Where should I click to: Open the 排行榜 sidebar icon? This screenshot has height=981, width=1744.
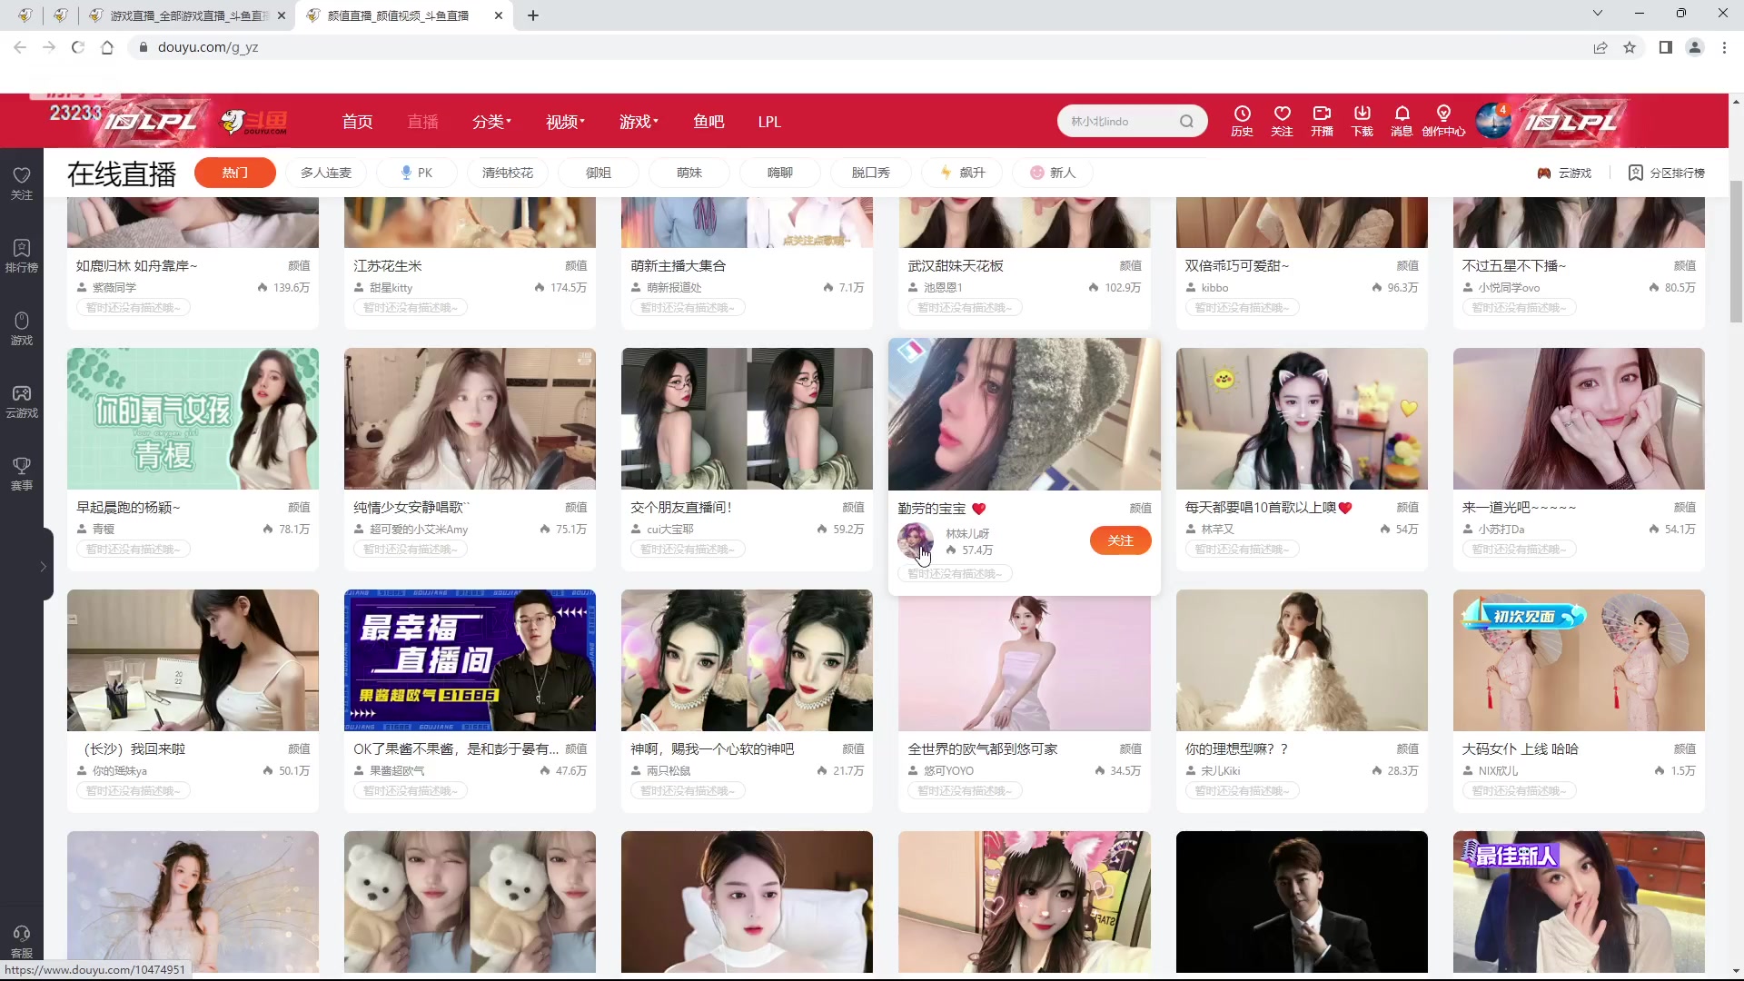21,253
